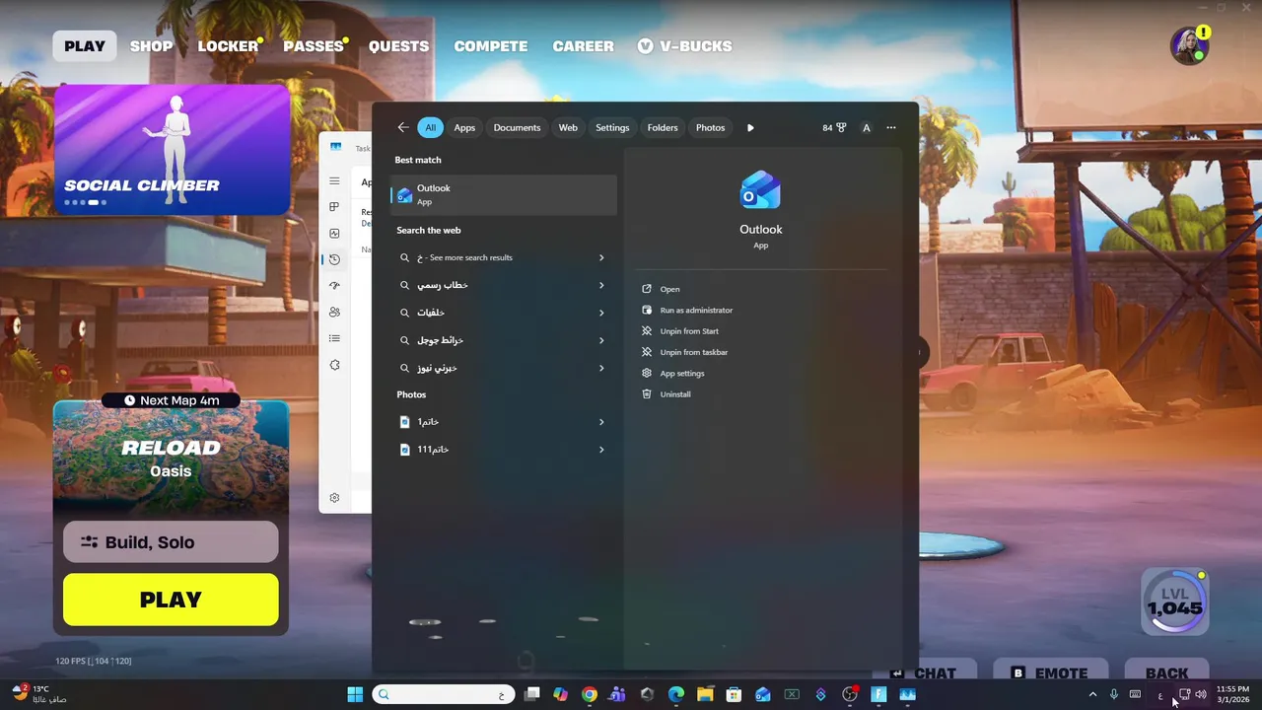Choose Uninstall for Outlook

666,394
